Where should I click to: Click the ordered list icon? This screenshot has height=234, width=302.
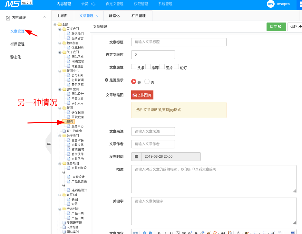pyautogui.click(x=256, y=233)
